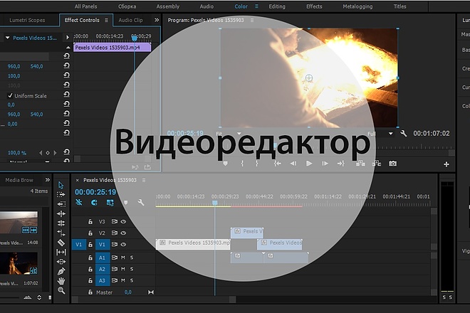Switch to the Audio workspace

pos(207,6)
